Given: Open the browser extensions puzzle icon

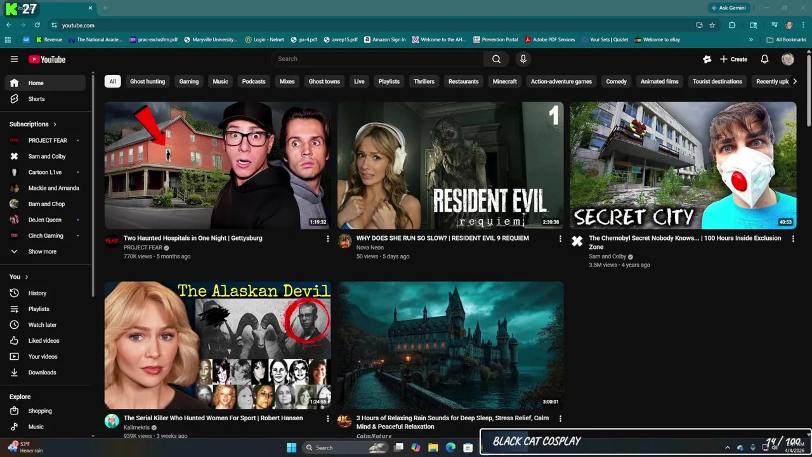Looking at the screenshot, I should 732,25.
